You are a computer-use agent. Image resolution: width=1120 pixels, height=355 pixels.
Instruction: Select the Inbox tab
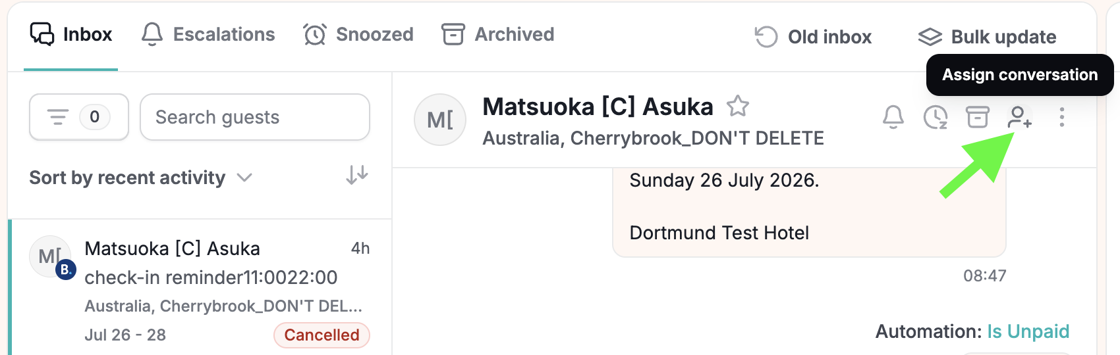point(71,34)
